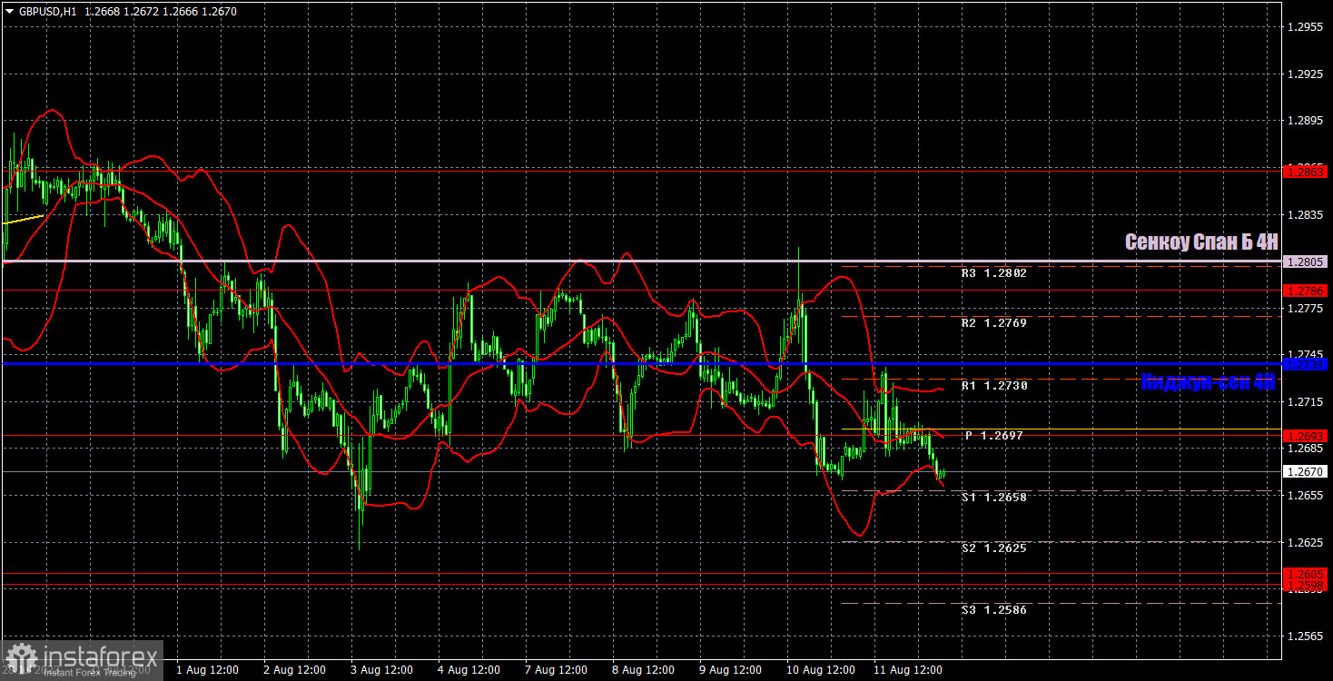
Task: Click the blue Kijun-sen price tag on axis
Action: pyautogui.click(x=1307, y=363)
